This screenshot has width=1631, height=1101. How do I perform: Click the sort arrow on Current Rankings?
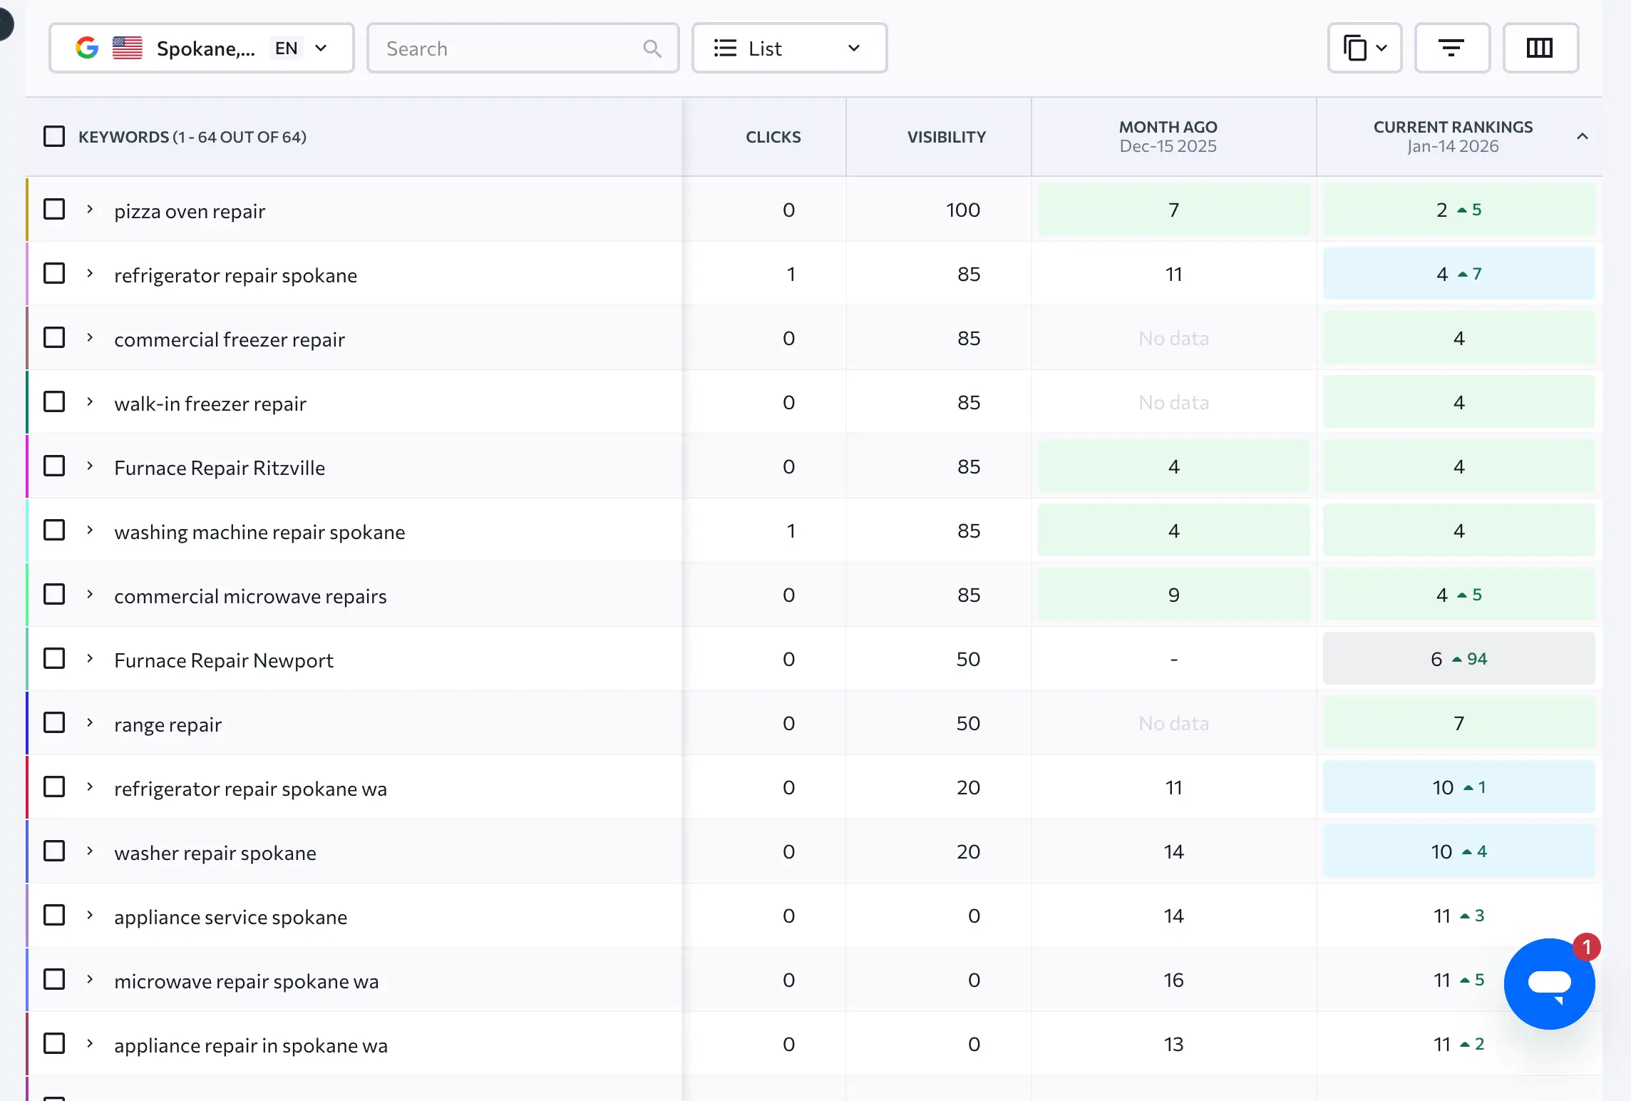(1583, 136)
